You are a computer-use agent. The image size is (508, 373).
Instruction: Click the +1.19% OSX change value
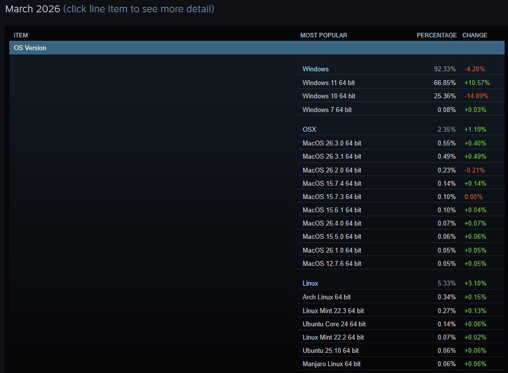(x=475, y=129)
